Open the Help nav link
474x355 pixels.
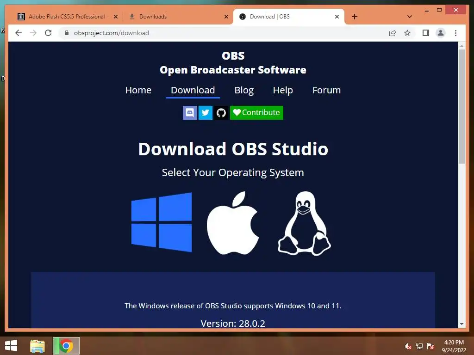pyautogui.click(x=283, y=90)
